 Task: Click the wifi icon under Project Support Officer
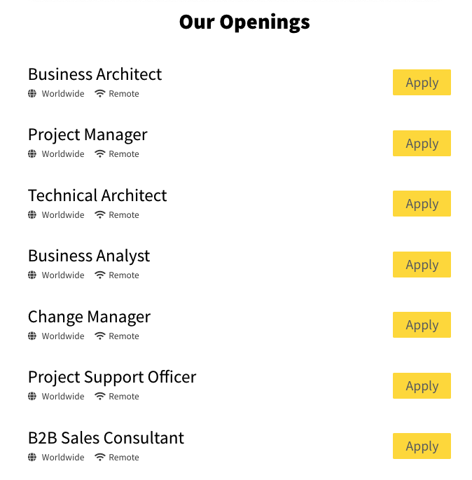point(100,397)
